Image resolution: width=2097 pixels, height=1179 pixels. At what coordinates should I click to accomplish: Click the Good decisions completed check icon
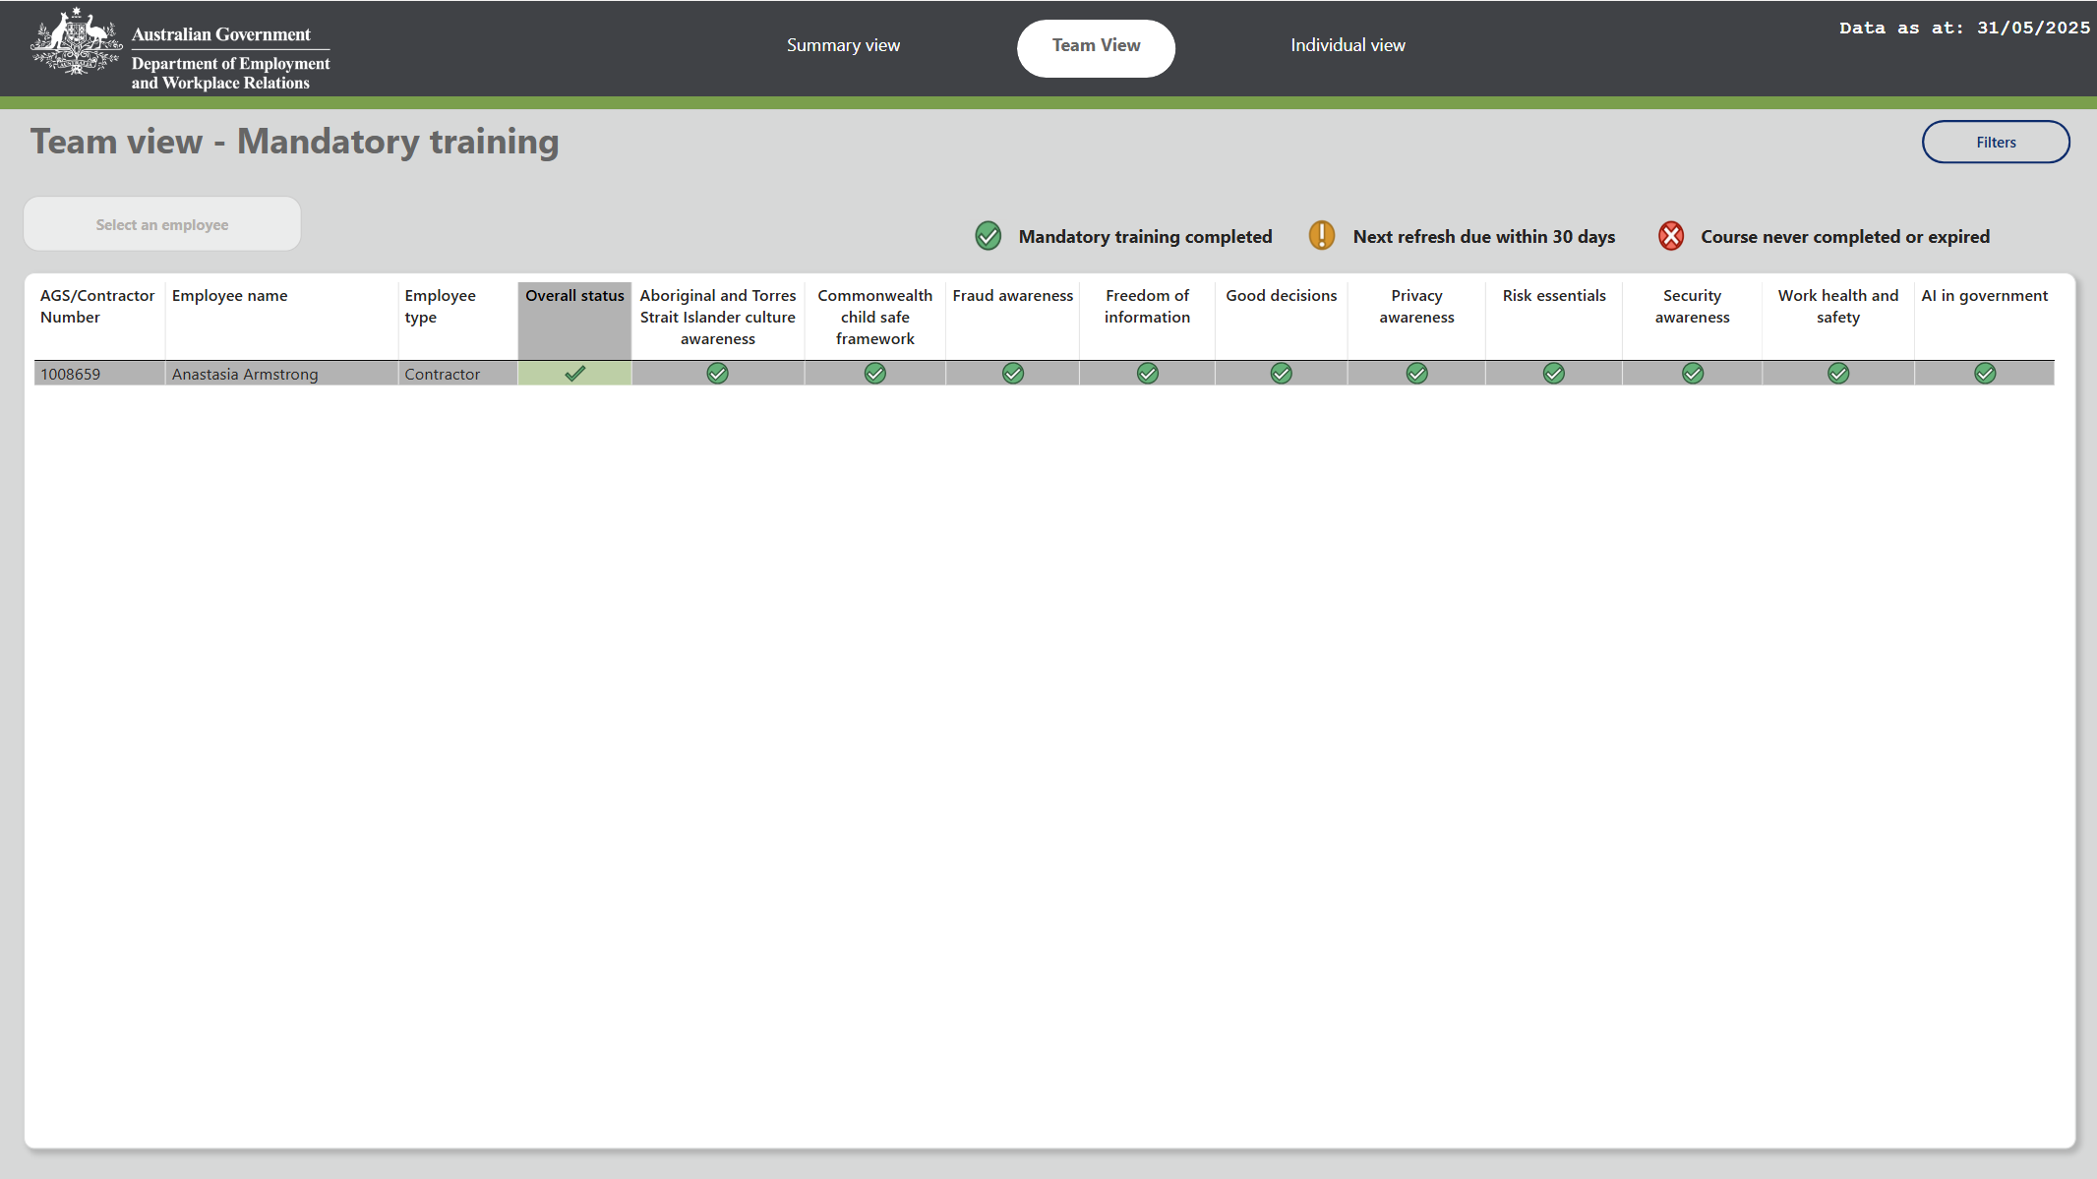coord(1281,374)
